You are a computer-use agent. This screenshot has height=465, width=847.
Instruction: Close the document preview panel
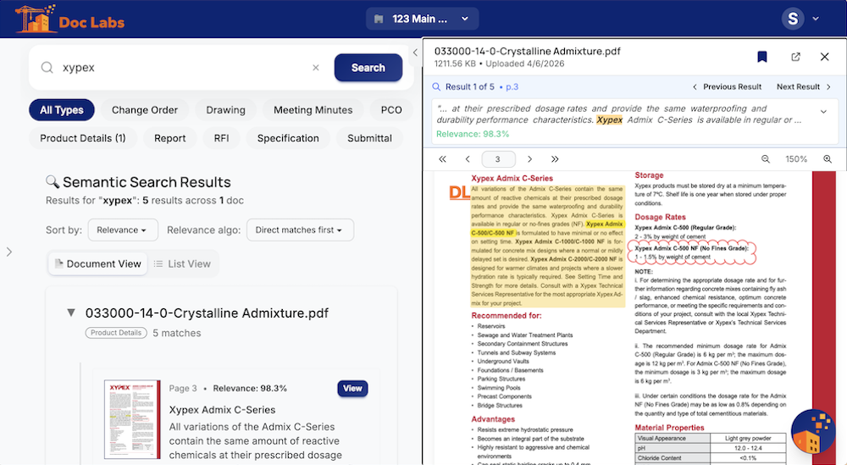tap(824, 57)
